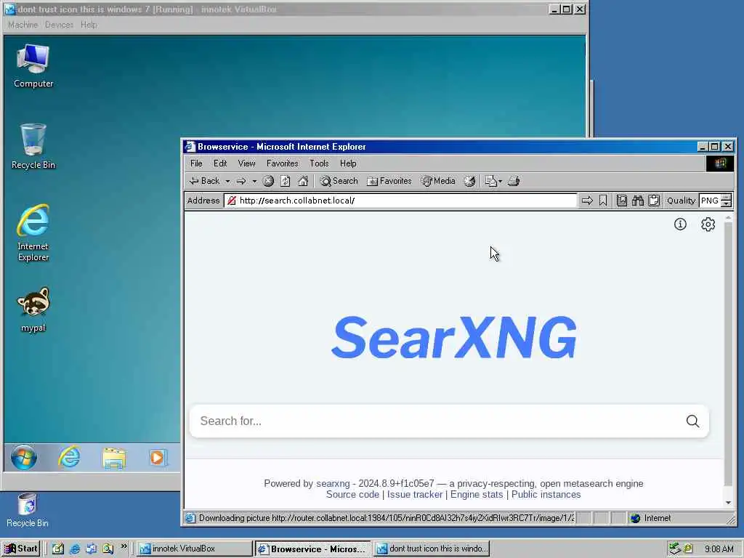The height and width of the screenshot is (558, 744).
Task: Click the SearXNG logo
Action: (454, 337)
